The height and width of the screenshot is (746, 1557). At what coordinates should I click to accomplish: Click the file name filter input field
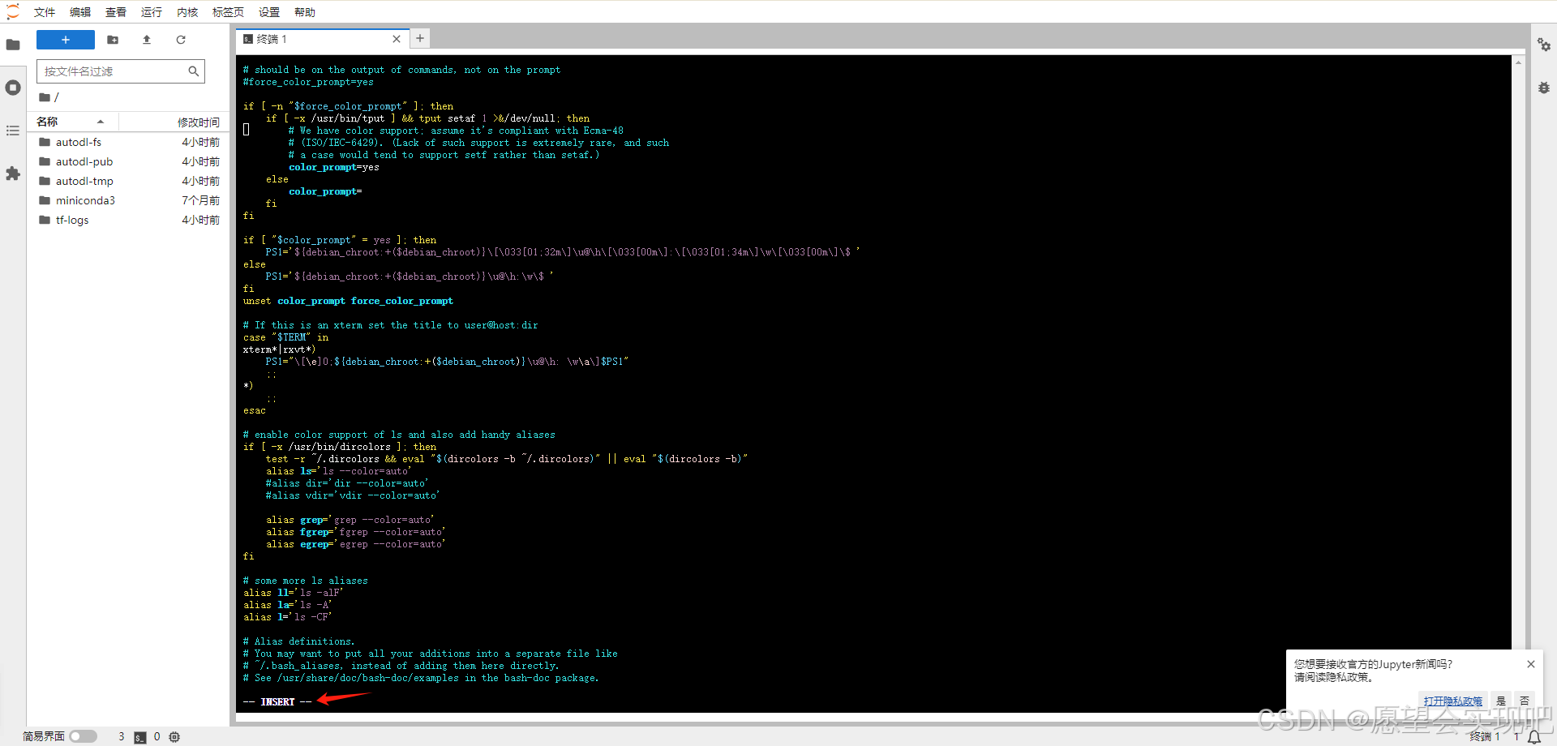[x=114, y=71]
